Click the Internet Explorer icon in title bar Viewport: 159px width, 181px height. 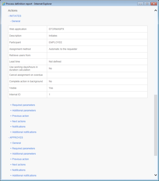tap(4, 4)
